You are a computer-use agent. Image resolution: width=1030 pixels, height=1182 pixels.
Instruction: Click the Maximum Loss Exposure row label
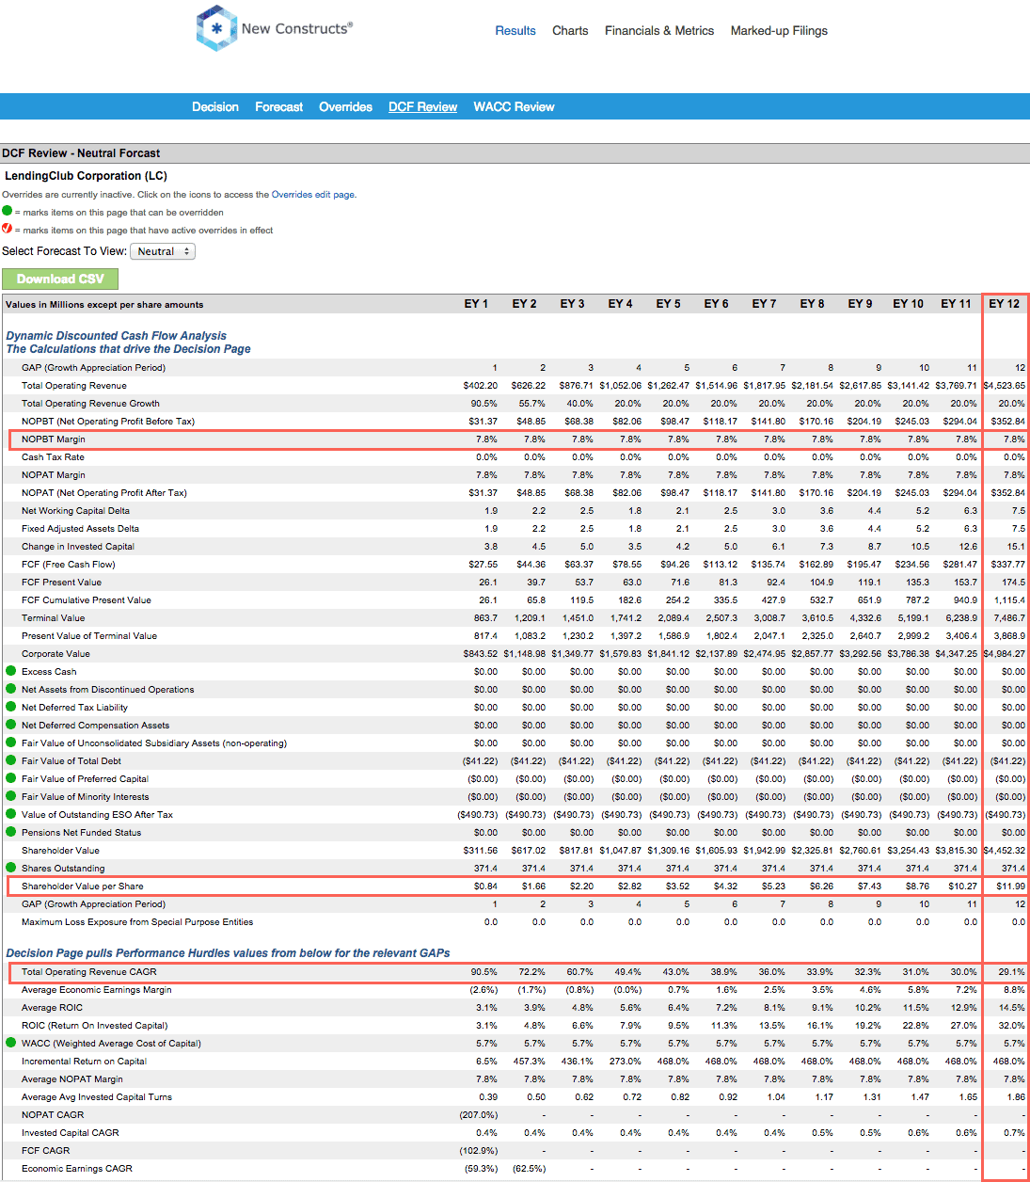[137, 922]
